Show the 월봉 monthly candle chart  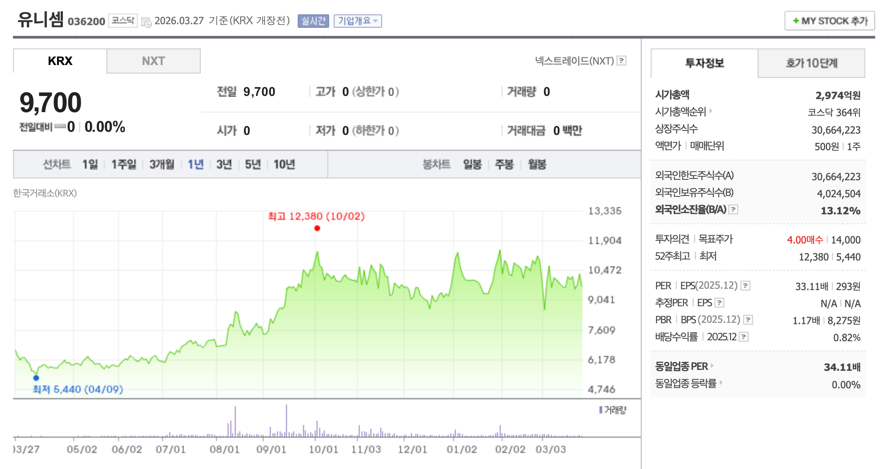pyautogui.click(x=537, y=165)
